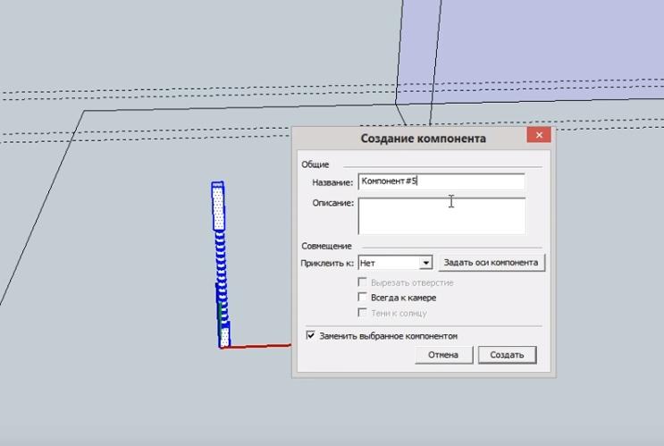Select the blue highlighted object in the viewport
The height and width of the screenshot is (446, 664).
click(x=220, y=268)
